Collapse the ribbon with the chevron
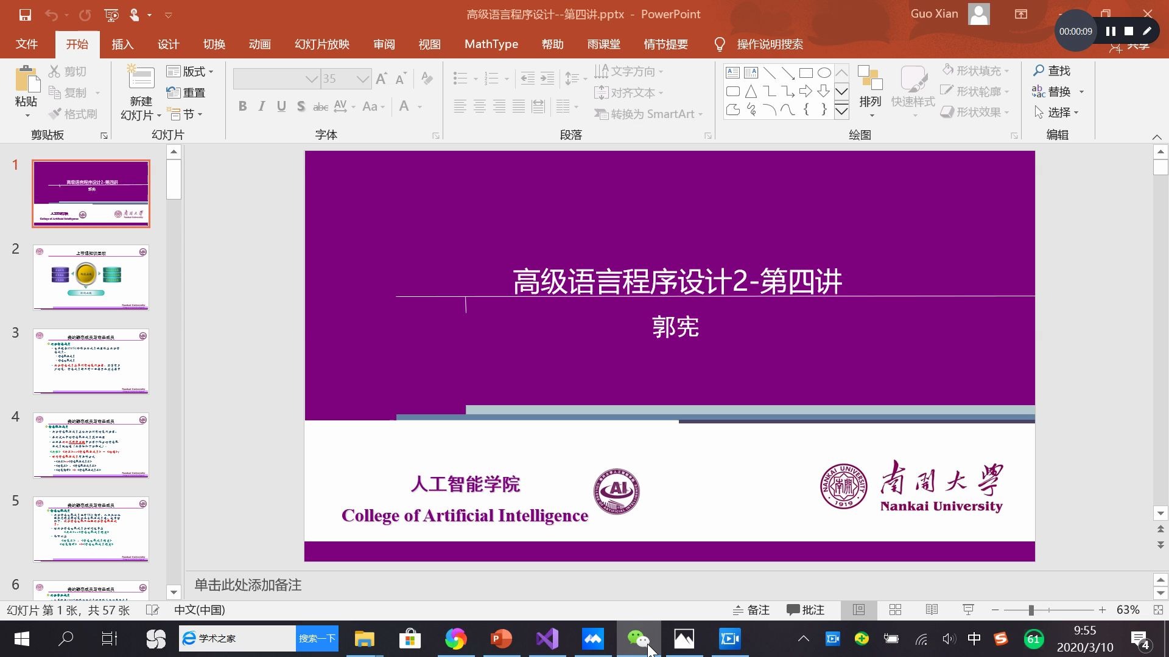 1157,137
